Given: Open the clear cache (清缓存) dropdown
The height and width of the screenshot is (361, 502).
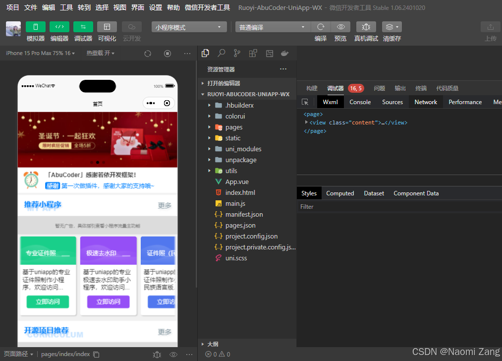Looking at the screenshot, I should click(x=392, y=27).
